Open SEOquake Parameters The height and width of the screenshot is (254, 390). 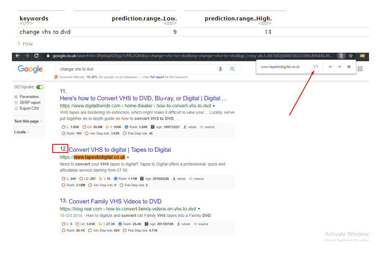29,97
